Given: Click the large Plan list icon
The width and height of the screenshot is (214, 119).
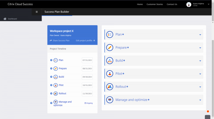Looking at the screenshot, I should pyautogui.click(x=110, y=35).
